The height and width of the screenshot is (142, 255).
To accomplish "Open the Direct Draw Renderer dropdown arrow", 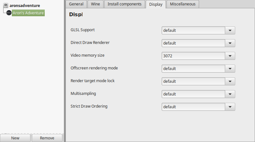I will point(230,43).
